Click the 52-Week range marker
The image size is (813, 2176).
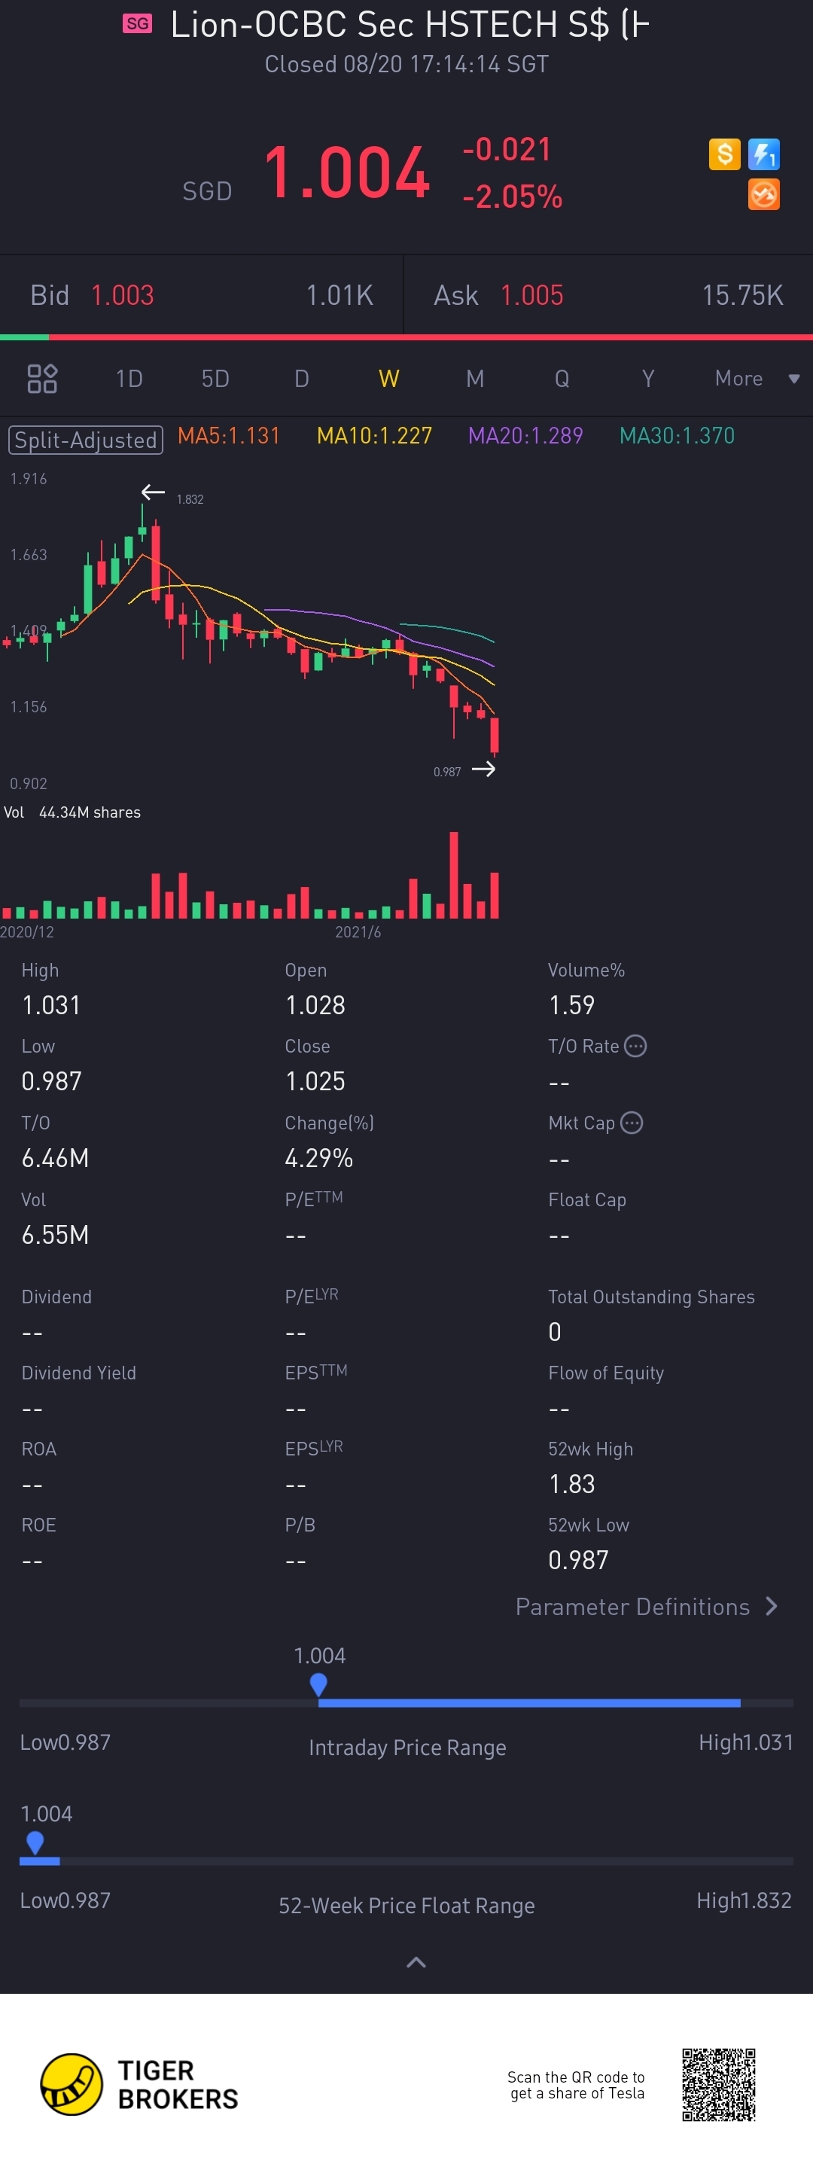pos(35,1842)
